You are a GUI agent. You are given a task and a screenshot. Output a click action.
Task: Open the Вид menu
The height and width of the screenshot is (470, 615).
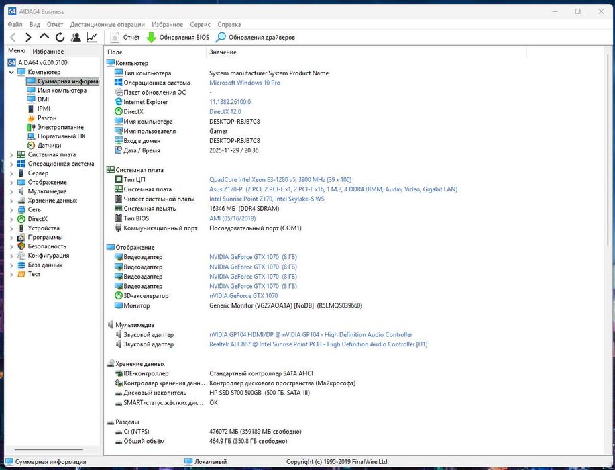pyautogui.click(x=34, y=24)
